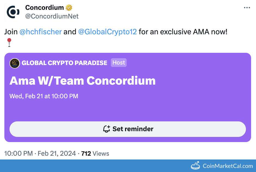Open the Ama W/Team Concordium space title
Screen dimensions: 256x172
pyautogui.click(x=83, y=81)
